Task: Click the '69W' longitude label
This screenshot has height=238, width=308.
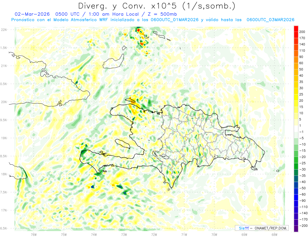Action: click(x=244, y=234)
